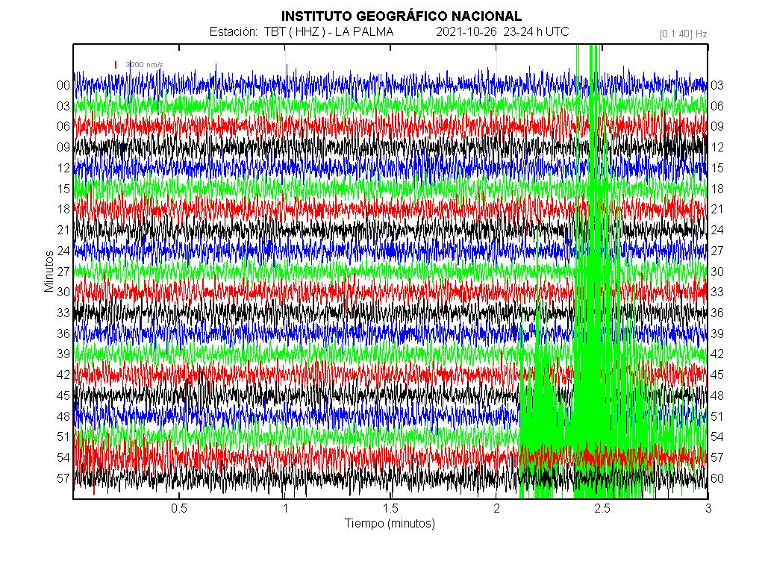Click the '42' minute label on left axis

[63, 375]
